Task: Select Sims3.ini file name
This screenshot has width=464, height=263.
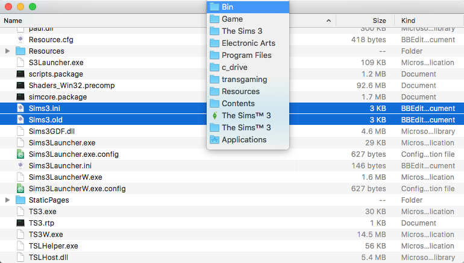Action: 45,109
